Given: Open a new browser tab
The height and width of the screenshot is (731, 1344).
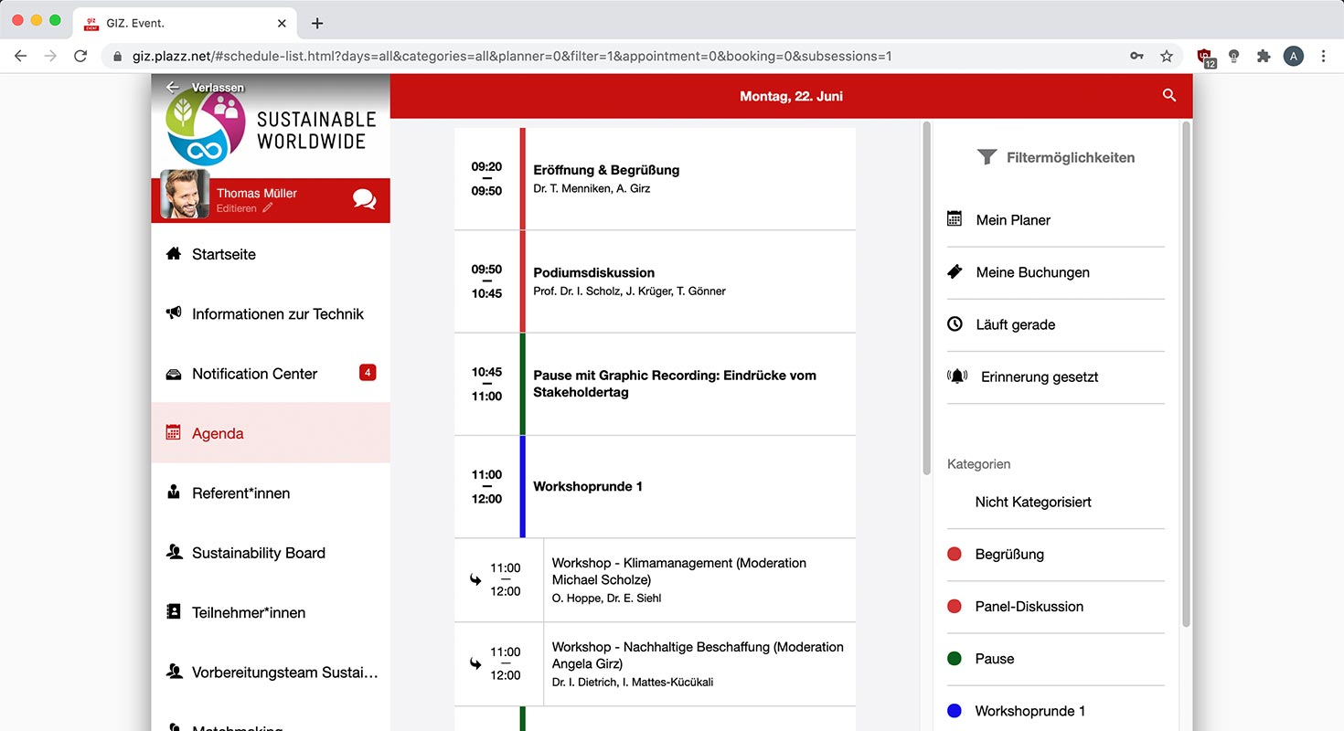Looking at the screenshot, I should pos(317,23).
